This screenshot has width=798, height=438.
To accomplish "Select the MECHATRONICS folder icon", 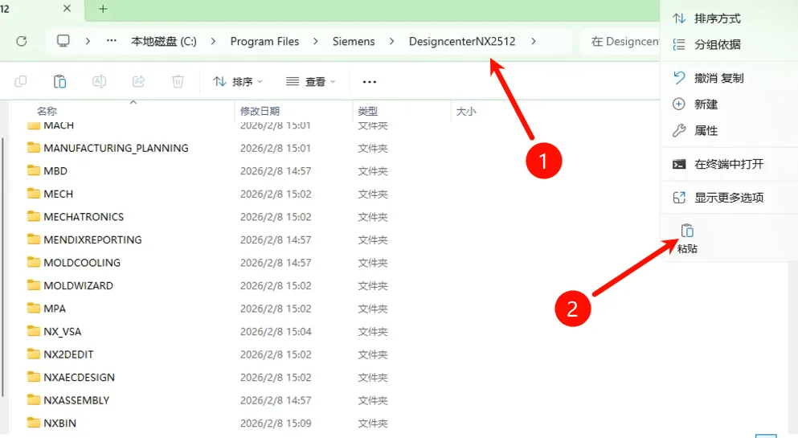I will click(34, 216).
